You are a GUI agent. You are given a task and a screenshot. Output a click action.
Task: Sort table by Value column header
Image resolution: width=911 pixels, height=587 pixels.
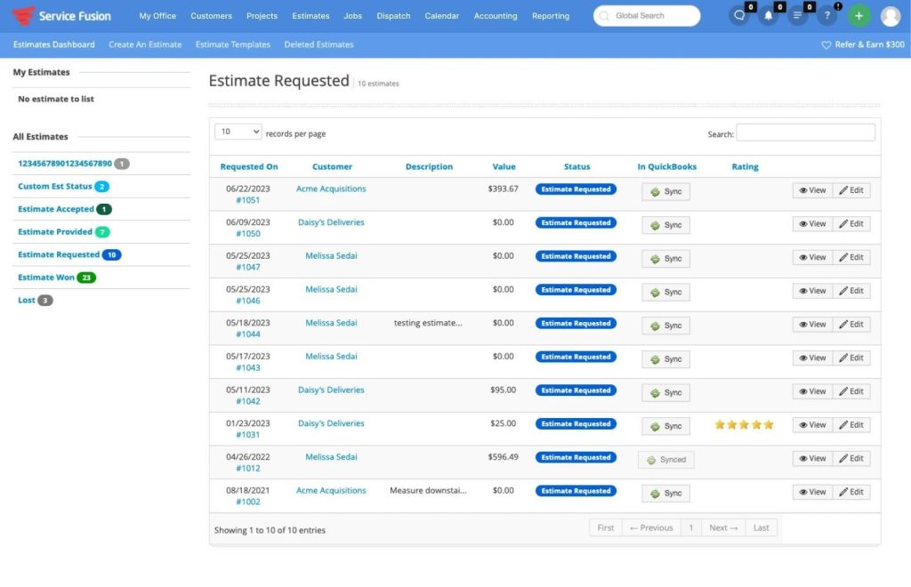504,166
